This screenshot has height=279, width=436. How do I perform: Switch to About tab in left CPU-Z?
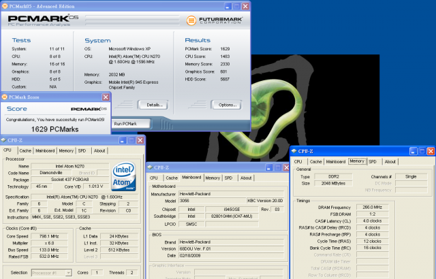click(99, 151)
